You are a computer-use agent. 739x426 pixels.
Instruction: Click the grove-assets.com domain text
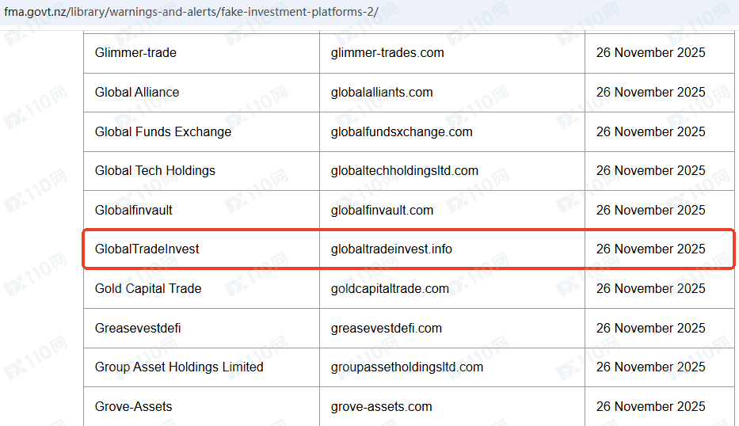(382, 406)
